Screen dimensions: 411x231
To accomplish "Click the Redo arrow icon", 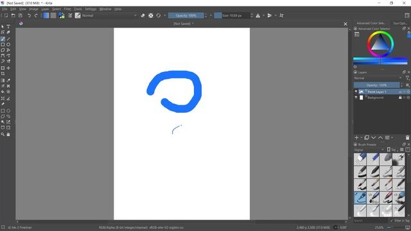I will point(36,15).
